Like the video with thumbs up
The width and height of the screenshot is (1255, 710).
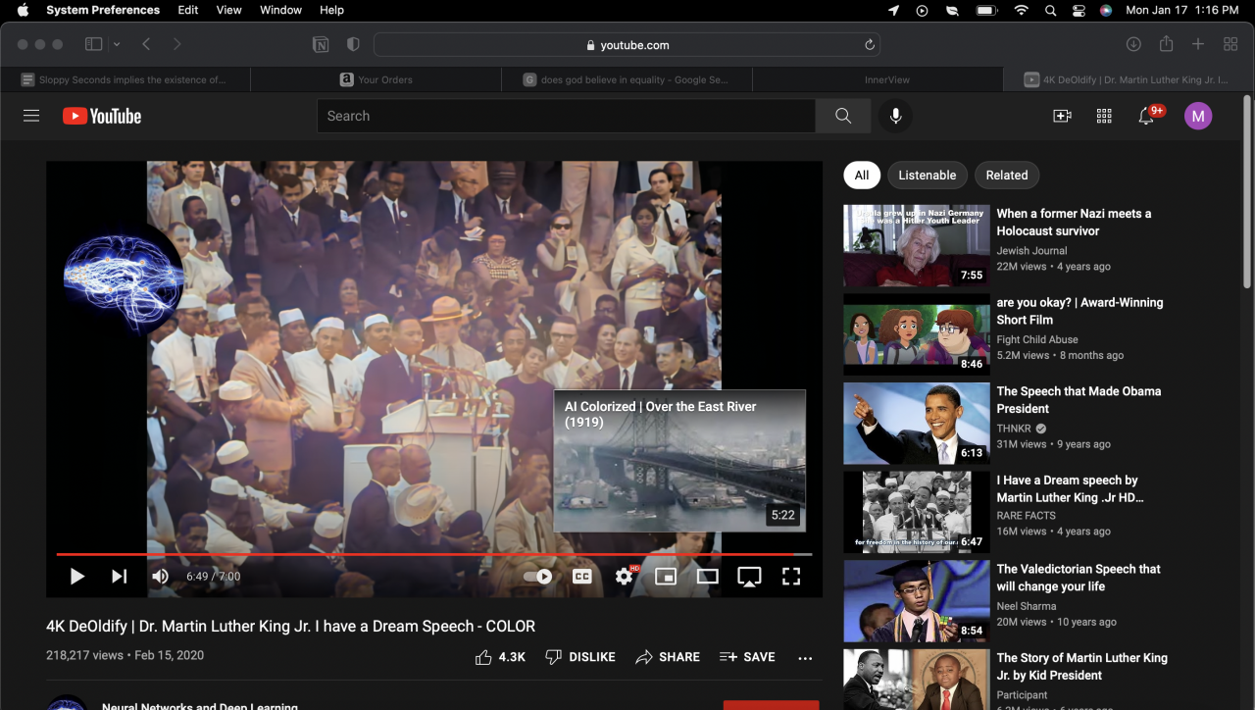pyautogui.click(x=500, y=657)
